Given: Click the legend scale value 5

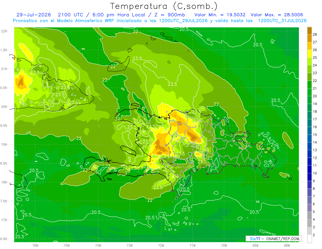Looking at the screenshot, I should pos(314,212).
